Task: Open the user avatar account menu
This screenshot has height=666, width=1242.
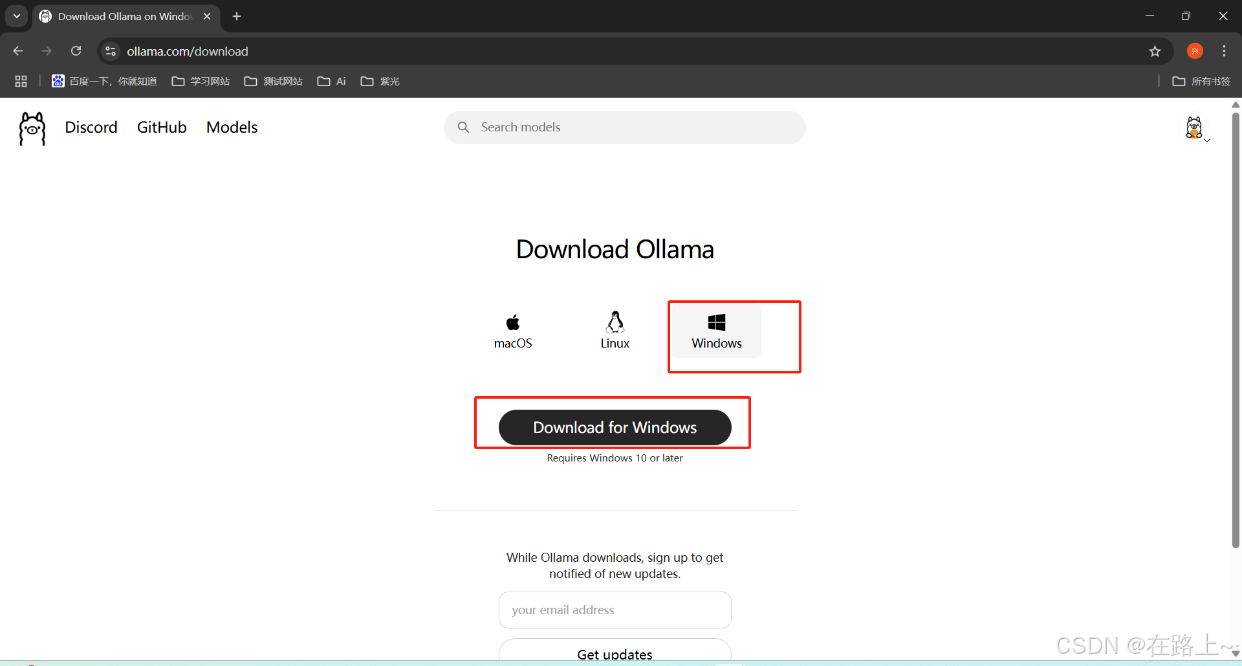Action: (x=1196, y=129)
